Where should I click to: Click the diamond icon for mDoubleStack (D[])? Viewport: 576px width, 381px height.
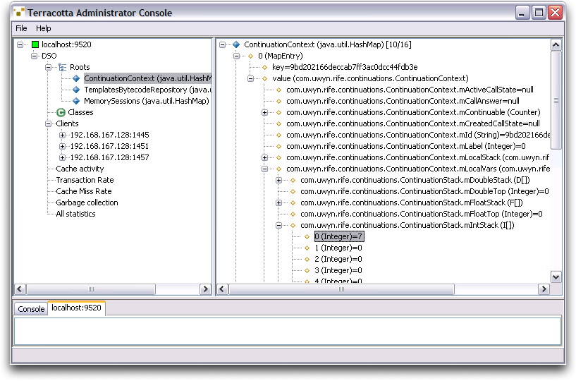click(x=293, y=180)
